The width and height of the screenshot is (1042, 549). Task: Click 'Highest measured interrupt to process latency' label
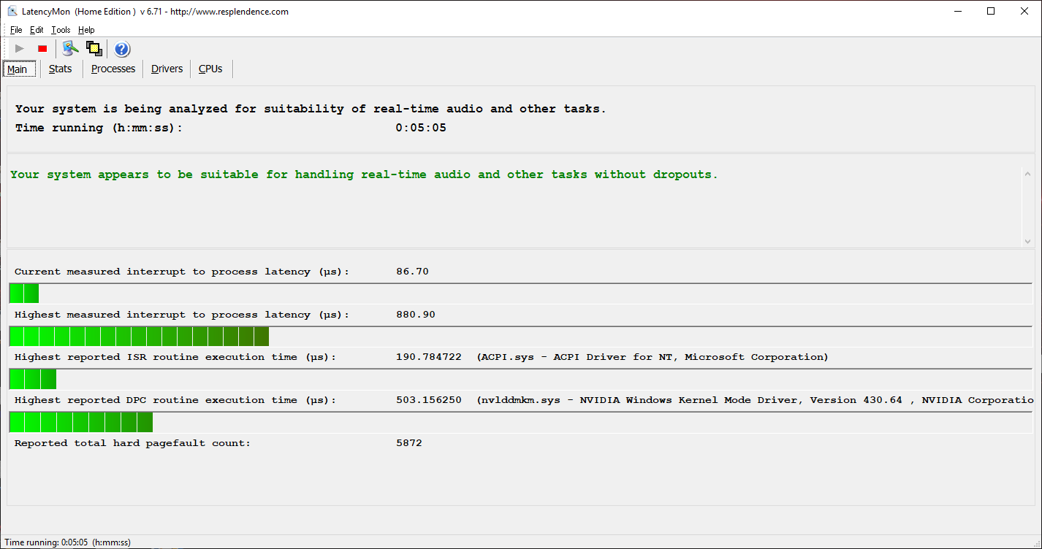[182, 315]
